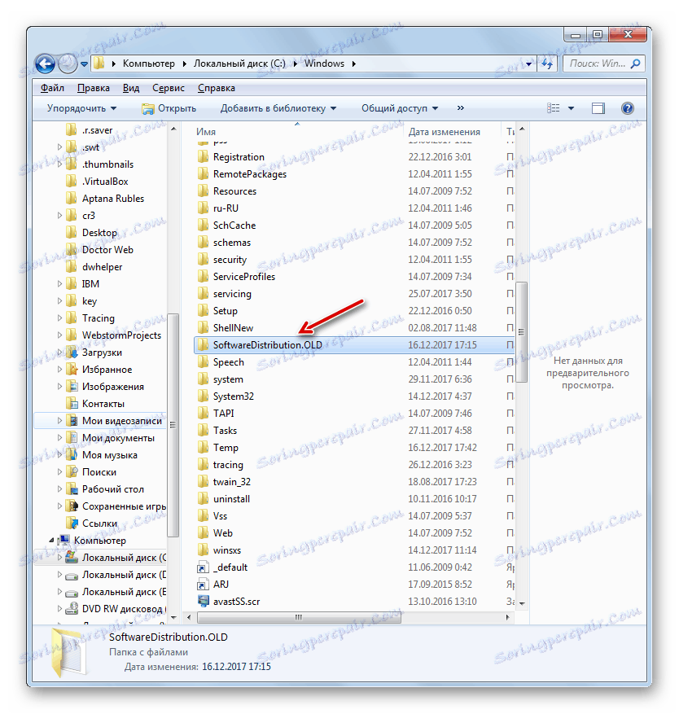Show more toolbar commands chevron

coord(461,108)
